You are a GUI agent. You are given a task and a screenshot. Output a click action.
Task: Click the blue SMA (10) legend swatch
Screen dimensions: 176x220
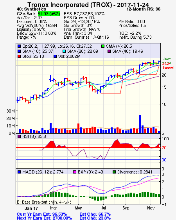point(19,51)
